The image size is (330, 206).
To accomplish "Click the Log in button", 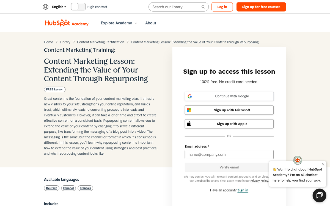I will (222, 7).
